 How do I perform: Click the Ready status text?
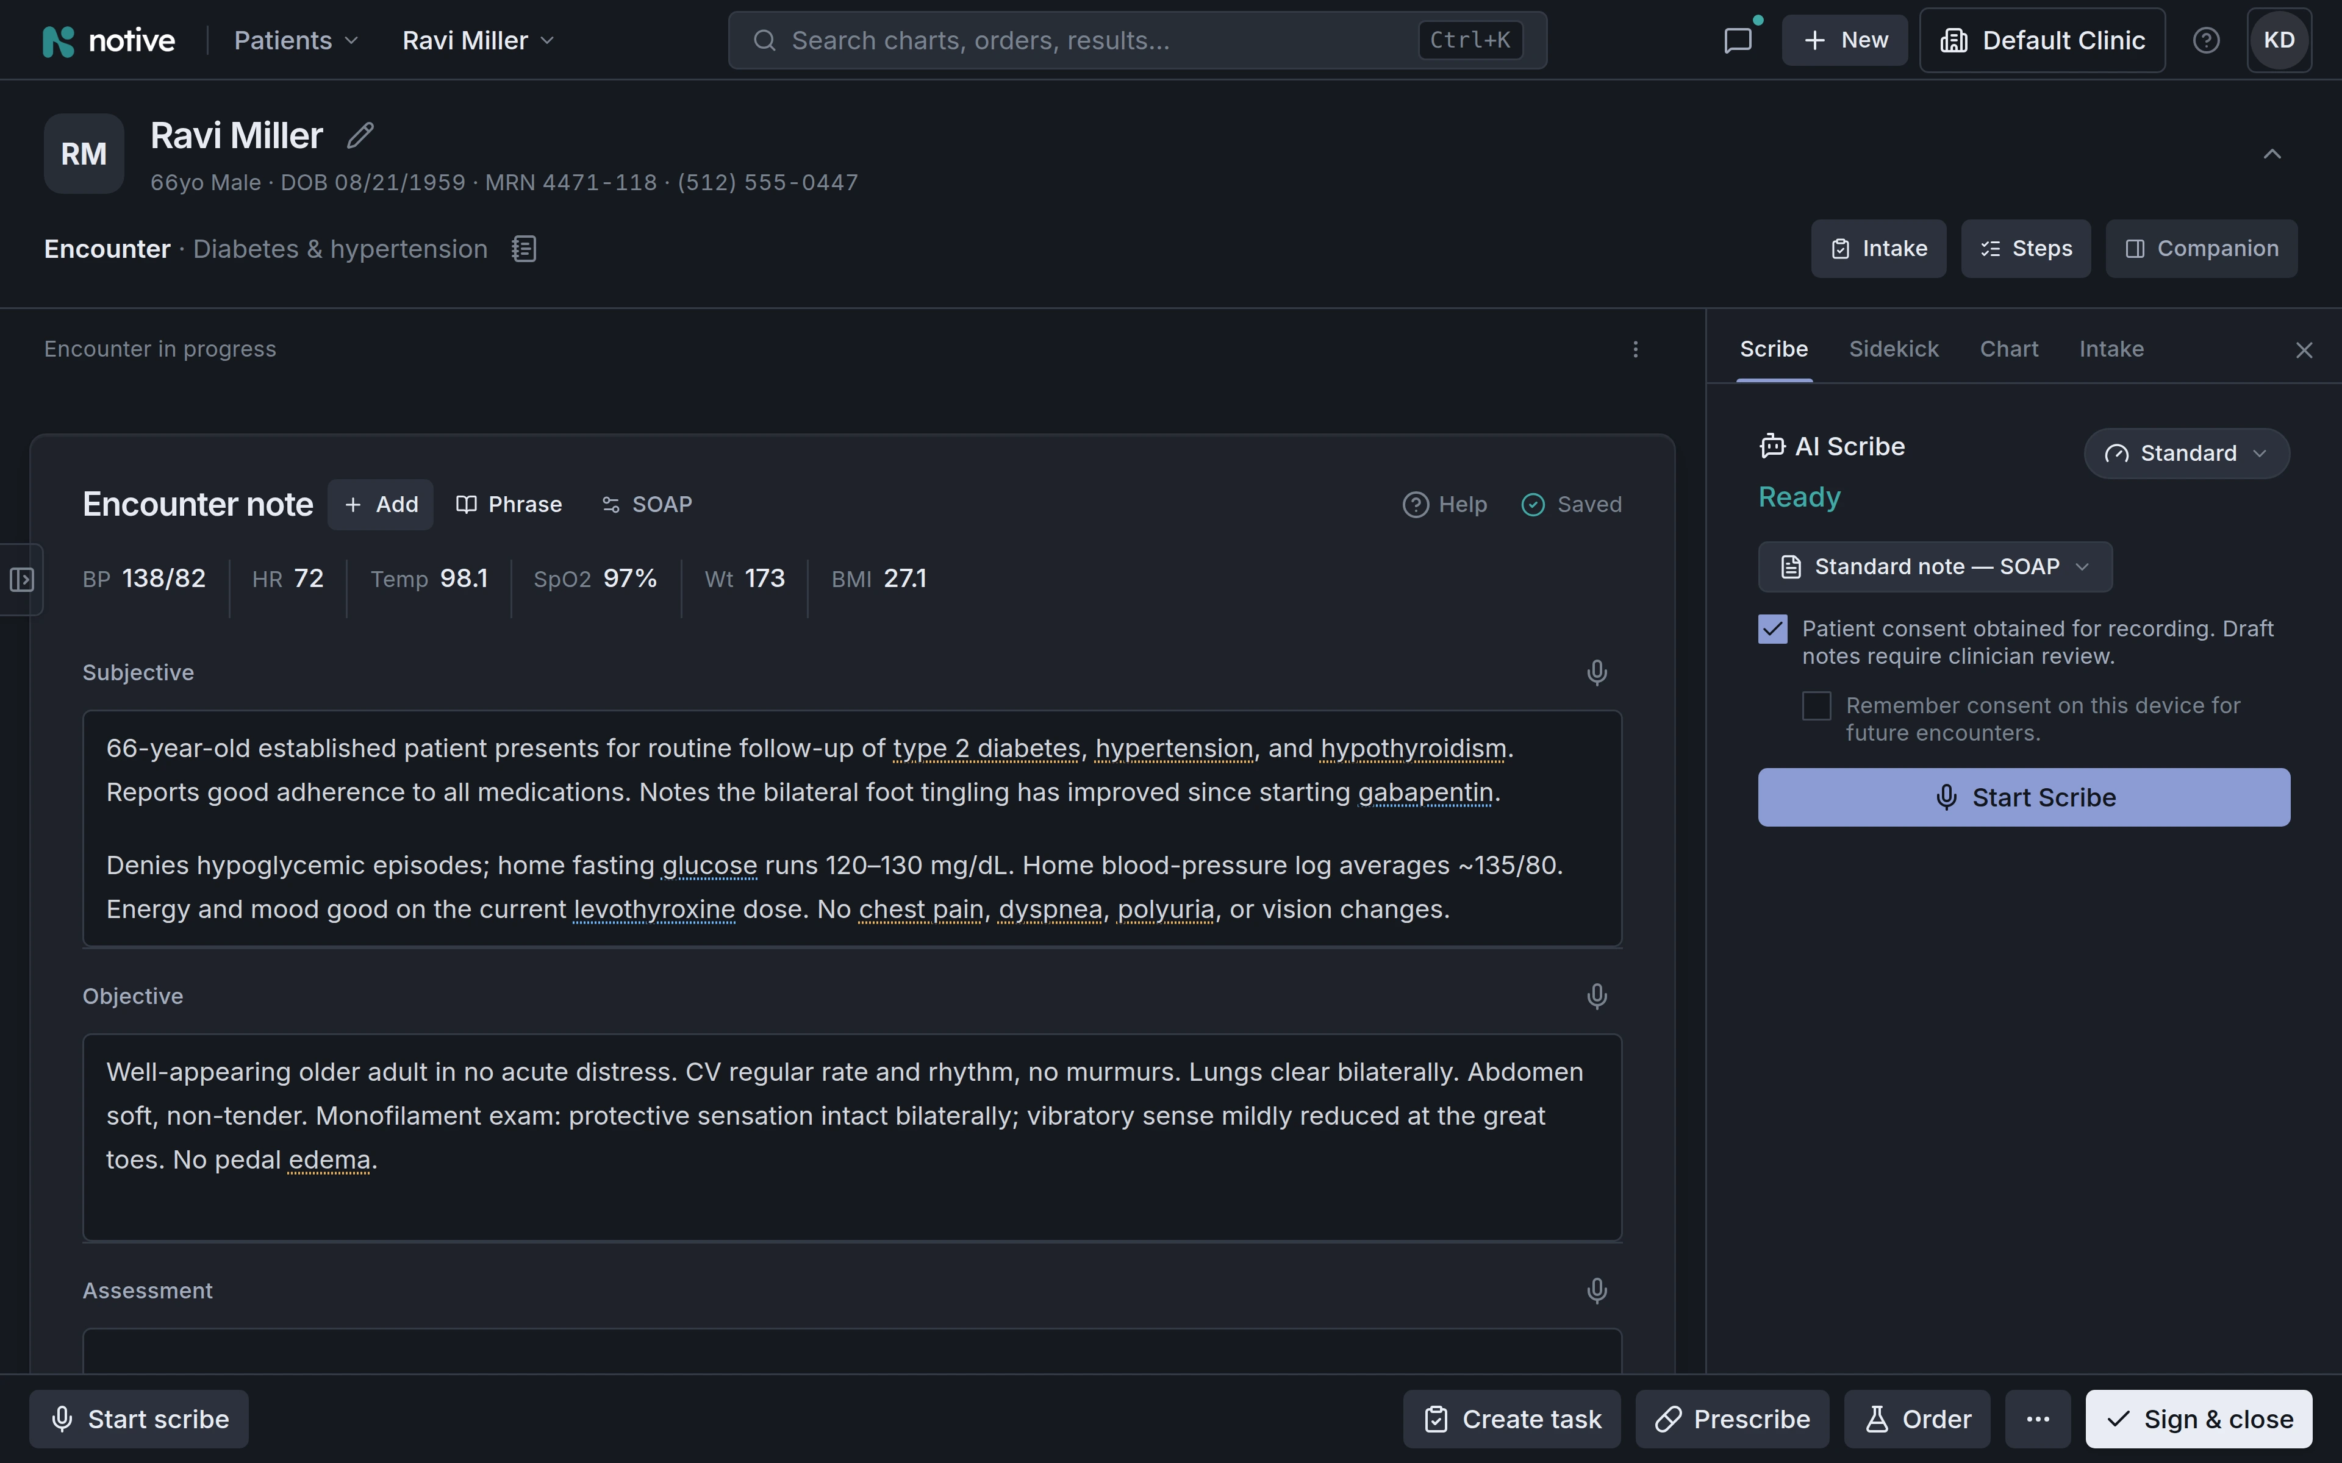pyautogui.click(x=1799, y=497)
